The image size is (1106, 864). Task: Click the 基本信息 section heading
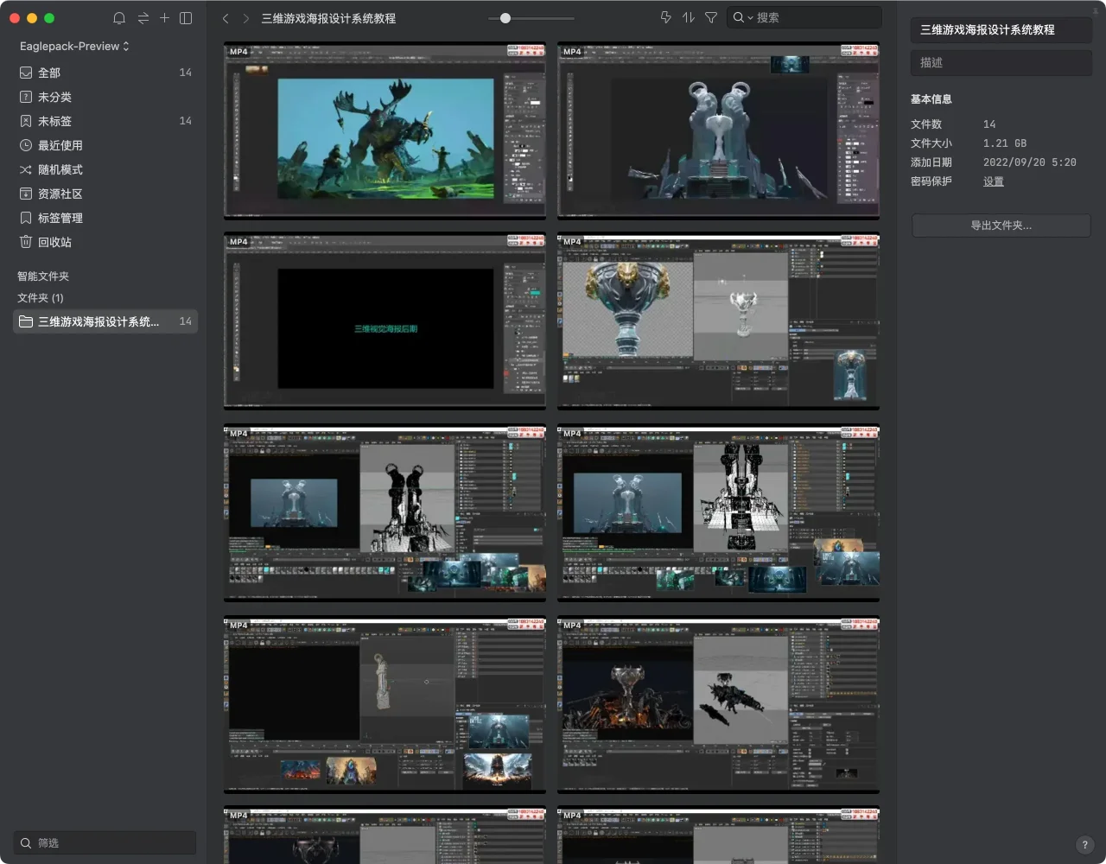931,99
